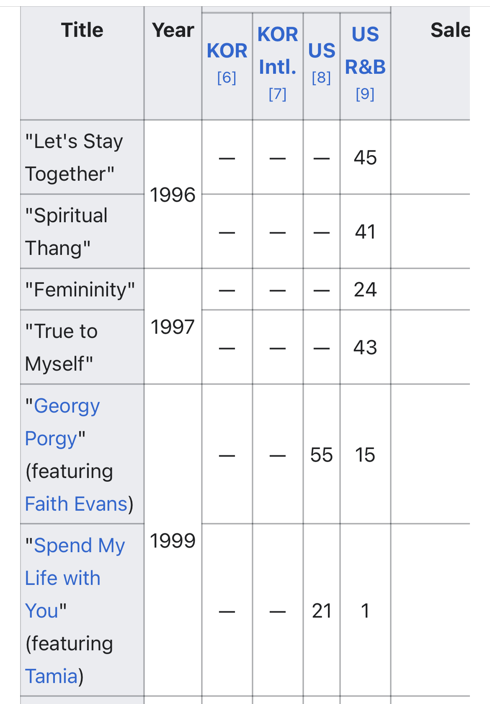Tap citation reference [9]
Image resolution: width=490 pixels, height=704 pixels.
click(x=365, y=94)
